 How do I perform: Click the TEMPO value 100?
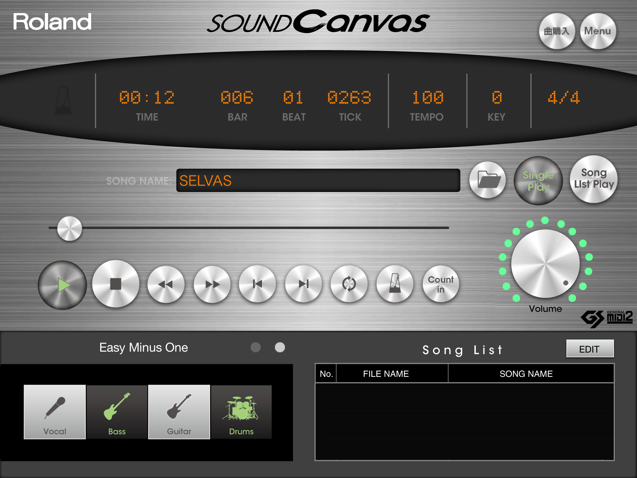pos(428,98)
